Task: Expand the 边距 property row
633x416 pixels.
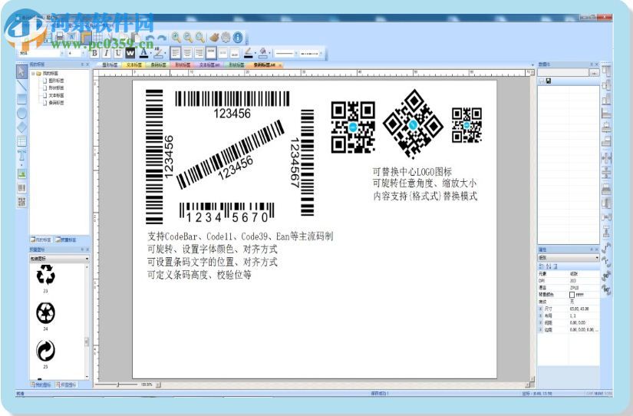Action: [x=541, y=330]
